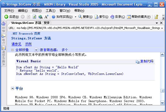
Task: Click the Add to Favorites note icon
Action: pos(156,17)
